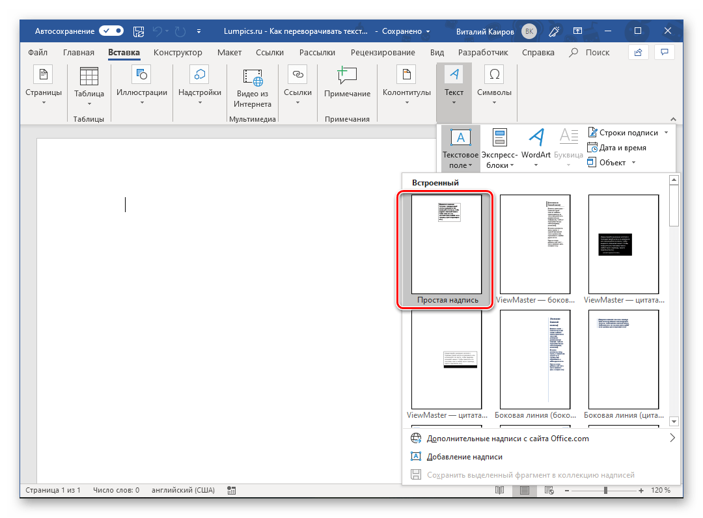Image resolution: width=703 pixels, height=518 pixels.
Task: Click Строки подписи button
Action: [623, 133]
